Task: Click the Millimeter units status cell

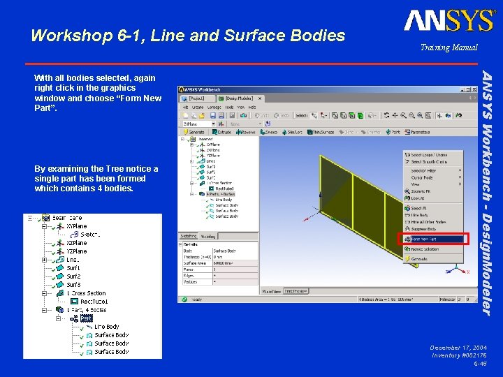Action: [x=447, y=300]
